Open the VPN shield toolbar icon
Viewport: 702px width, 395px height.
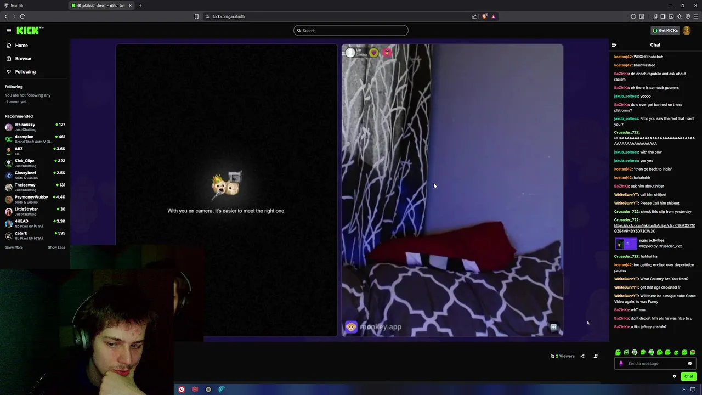point(688,16)
